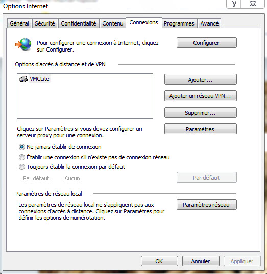267x274 pixels.
Task: Open the Avancé tab
Action: [x=209, y=23]
